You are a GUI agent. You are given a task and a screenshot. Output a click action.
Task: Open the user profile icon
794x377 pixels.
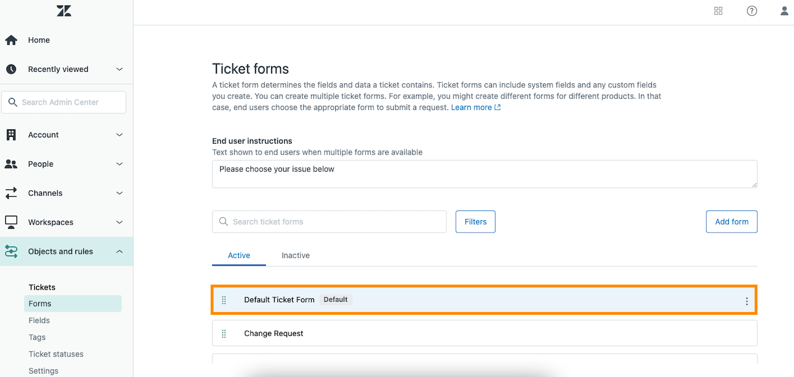(784, 11)
